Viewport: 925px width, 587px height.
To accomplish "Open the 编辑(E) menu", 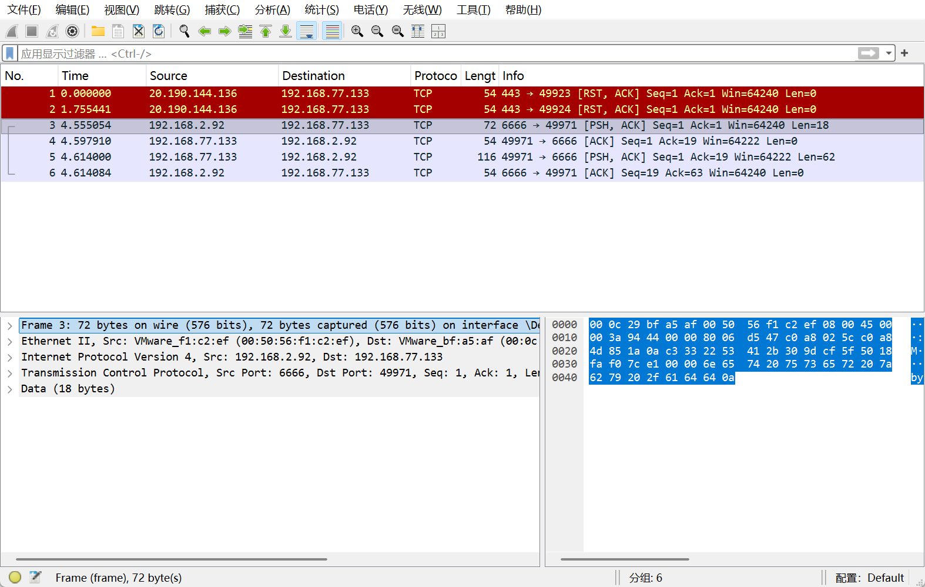I will 72,10.
